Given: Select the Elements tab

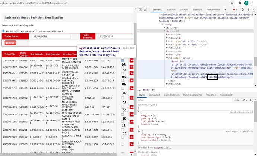Looking at the screenshot, I should [158, 10].
